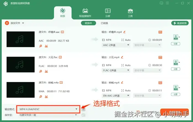Edit ID3 metadata for 火花.mp4

160,58
